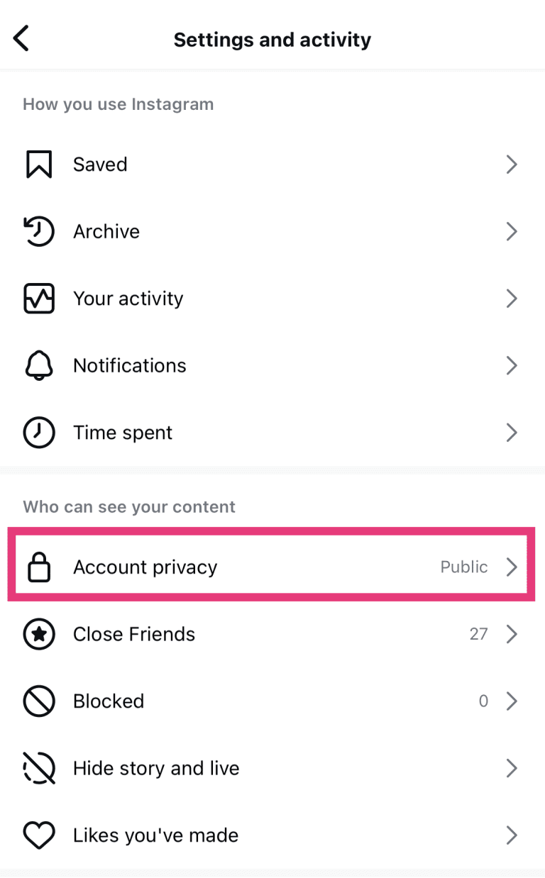
Task: Click the Saved bookmark icon
Action: 39,164
